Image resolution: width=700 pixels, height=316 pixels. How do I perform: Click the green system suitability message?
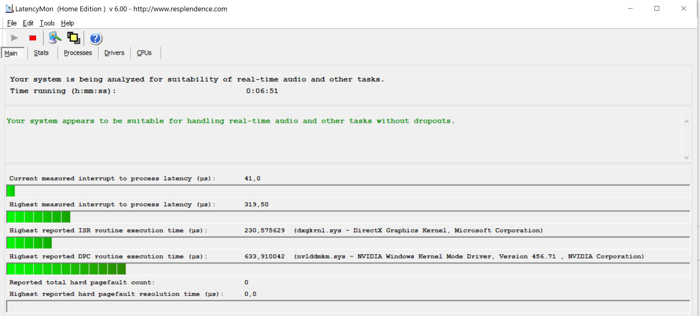(231, 121)
